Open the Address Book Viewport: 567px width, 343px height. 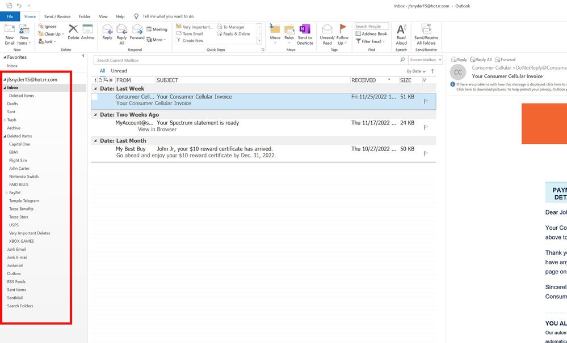[x=371, y=33]
